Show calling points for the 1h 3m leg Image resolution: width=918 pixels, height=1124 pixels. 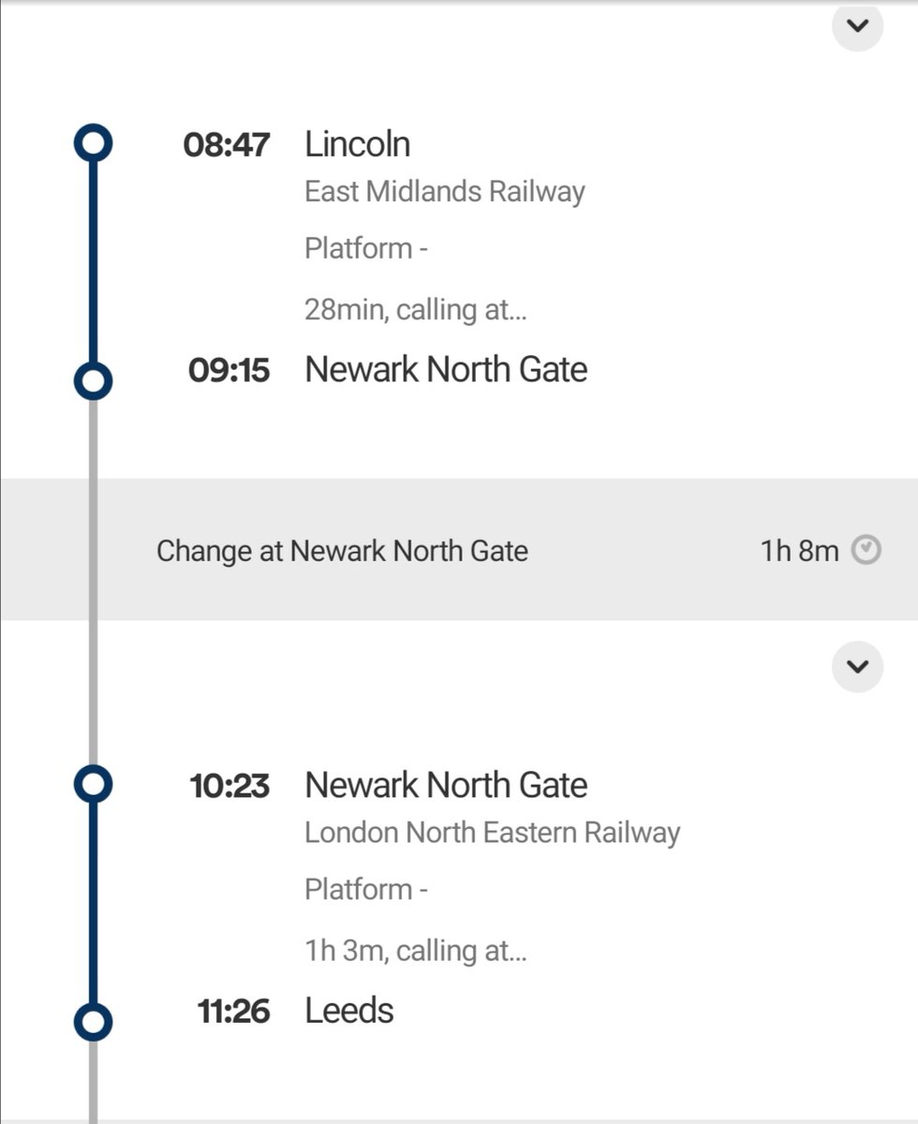click(x=415, y=951)
